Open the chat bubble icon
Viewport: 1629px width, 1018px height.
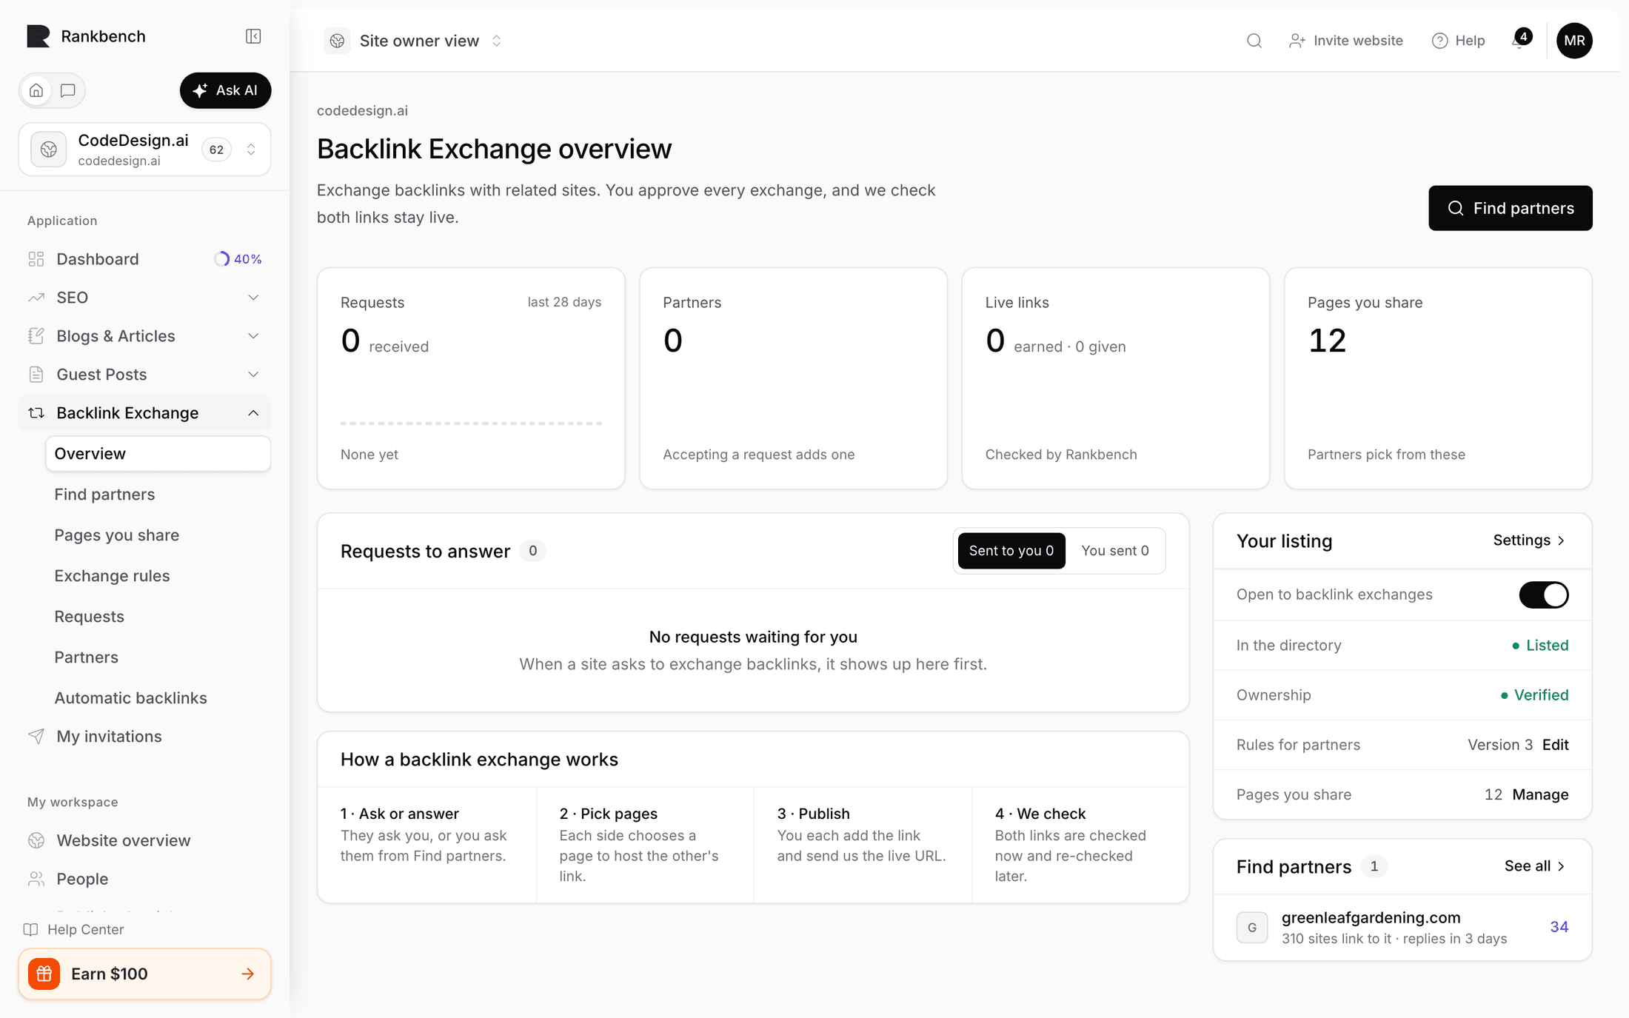[x=68, y=90]
